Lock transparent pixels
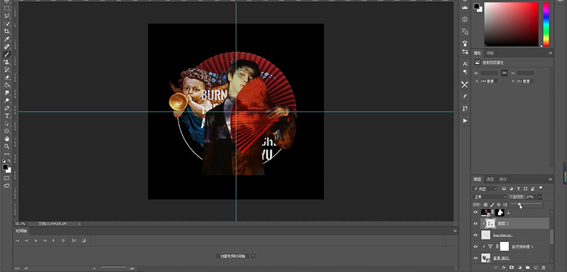 pyautogui.click(x=486, y=204)
